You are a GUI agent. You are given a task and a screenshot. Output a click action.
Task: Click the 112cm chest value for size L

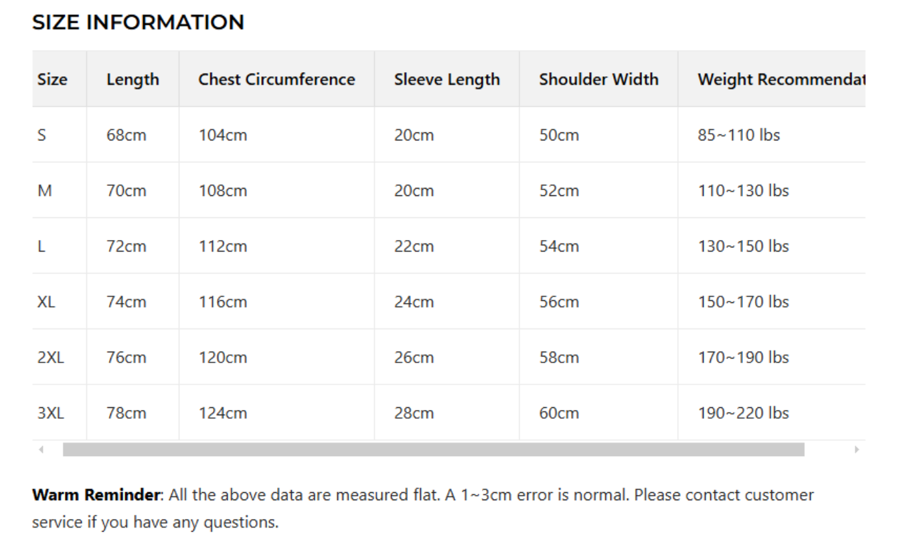click(223, 246)
